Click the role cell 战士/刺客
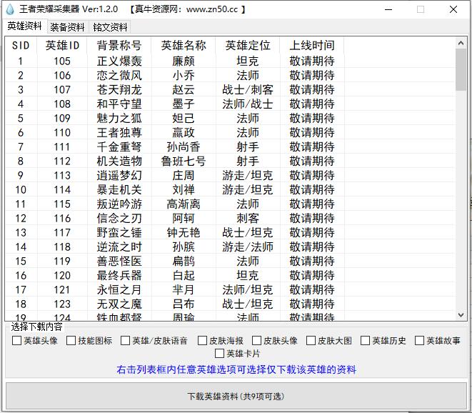This screenshot has width=472, height=413. pos(248,90)
